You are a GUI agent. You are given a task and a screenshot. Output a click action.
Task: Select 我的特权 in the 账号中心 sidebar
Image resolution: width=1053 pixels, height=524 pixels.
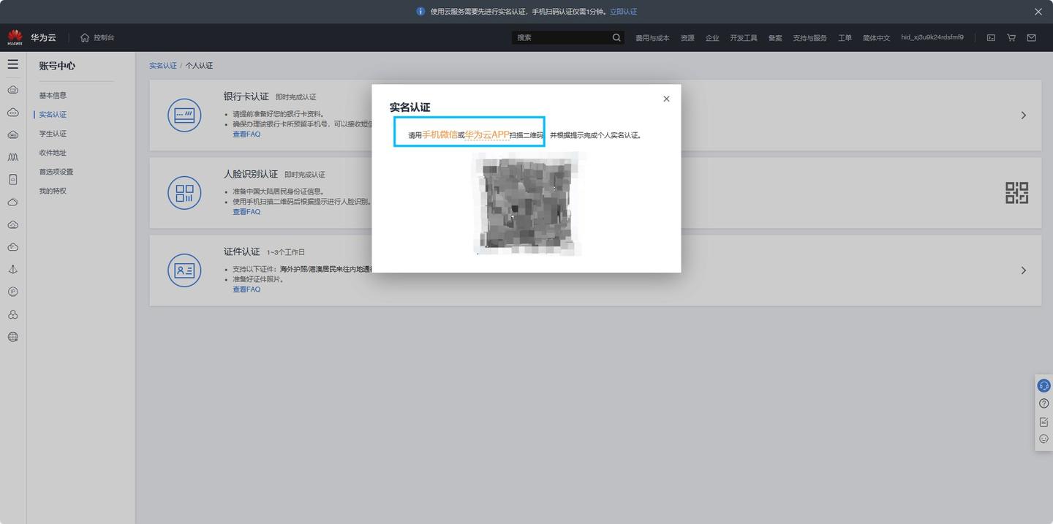point(53,191)
